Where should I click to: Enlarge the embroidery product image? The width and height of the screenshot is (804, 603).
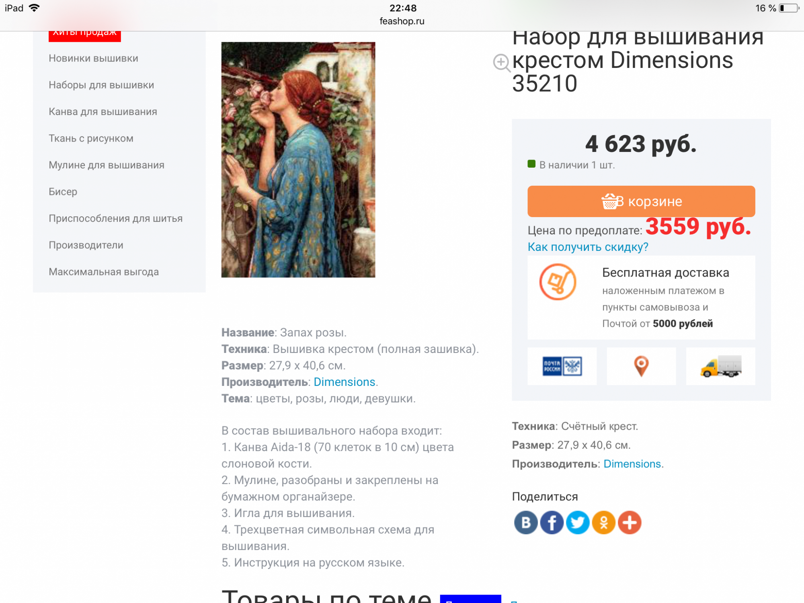298,160
